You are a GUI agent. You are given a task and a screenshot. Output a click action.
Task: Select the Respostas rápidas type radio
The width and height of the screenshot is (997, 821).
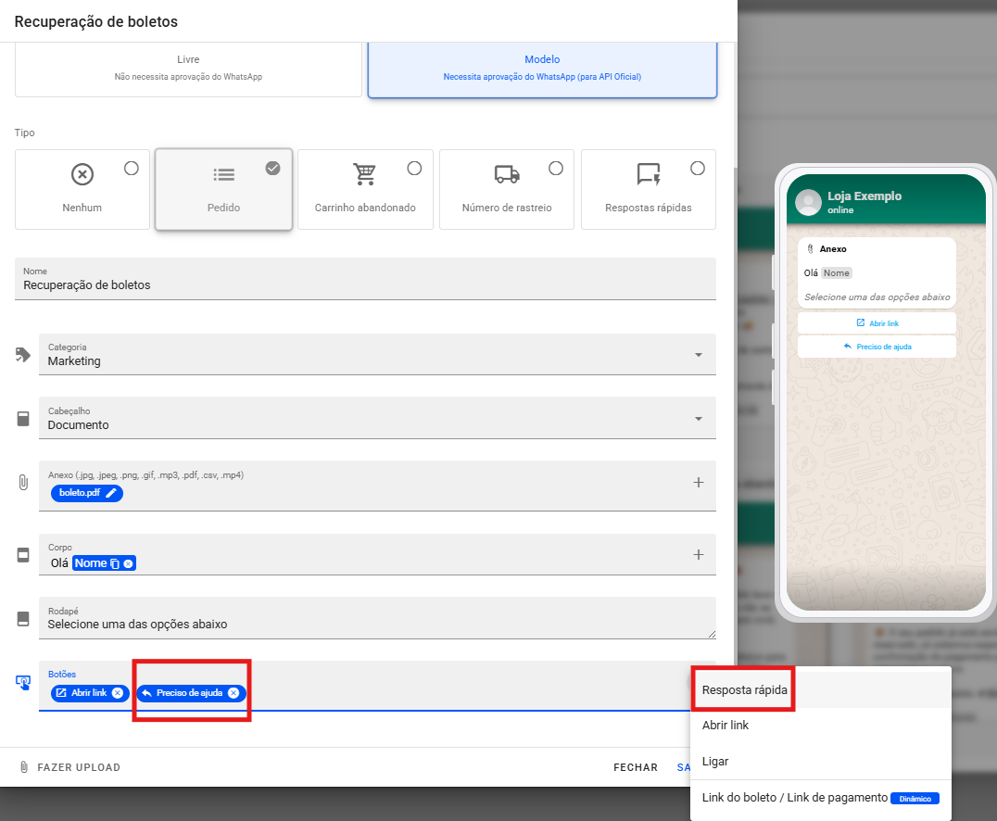(698, 168)
